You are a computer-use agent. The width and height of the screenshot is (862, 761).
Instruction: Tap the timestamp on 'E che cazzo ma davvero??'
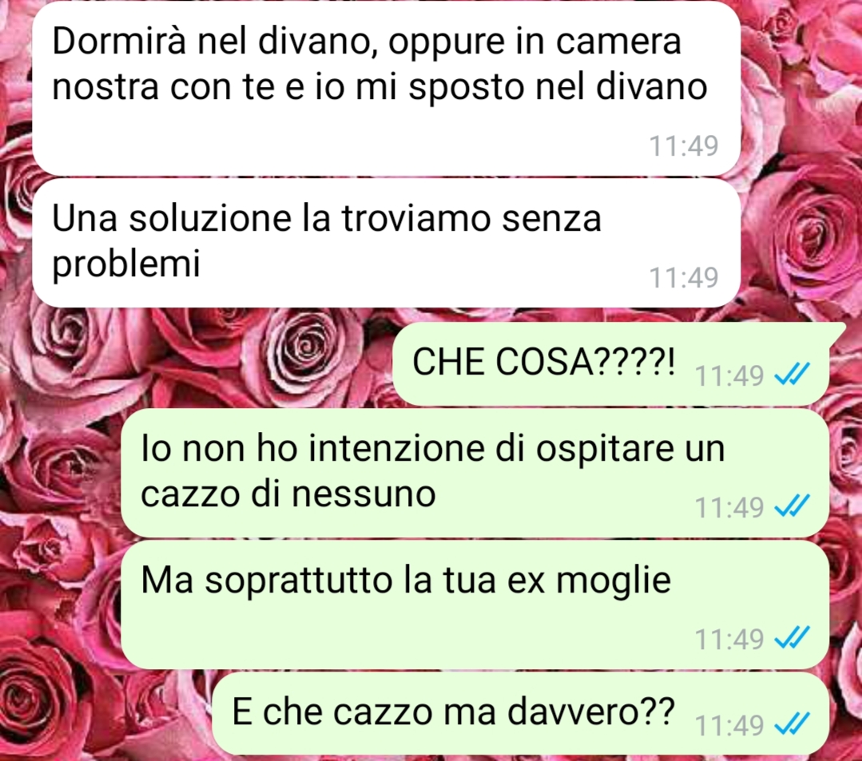point(729,726)
